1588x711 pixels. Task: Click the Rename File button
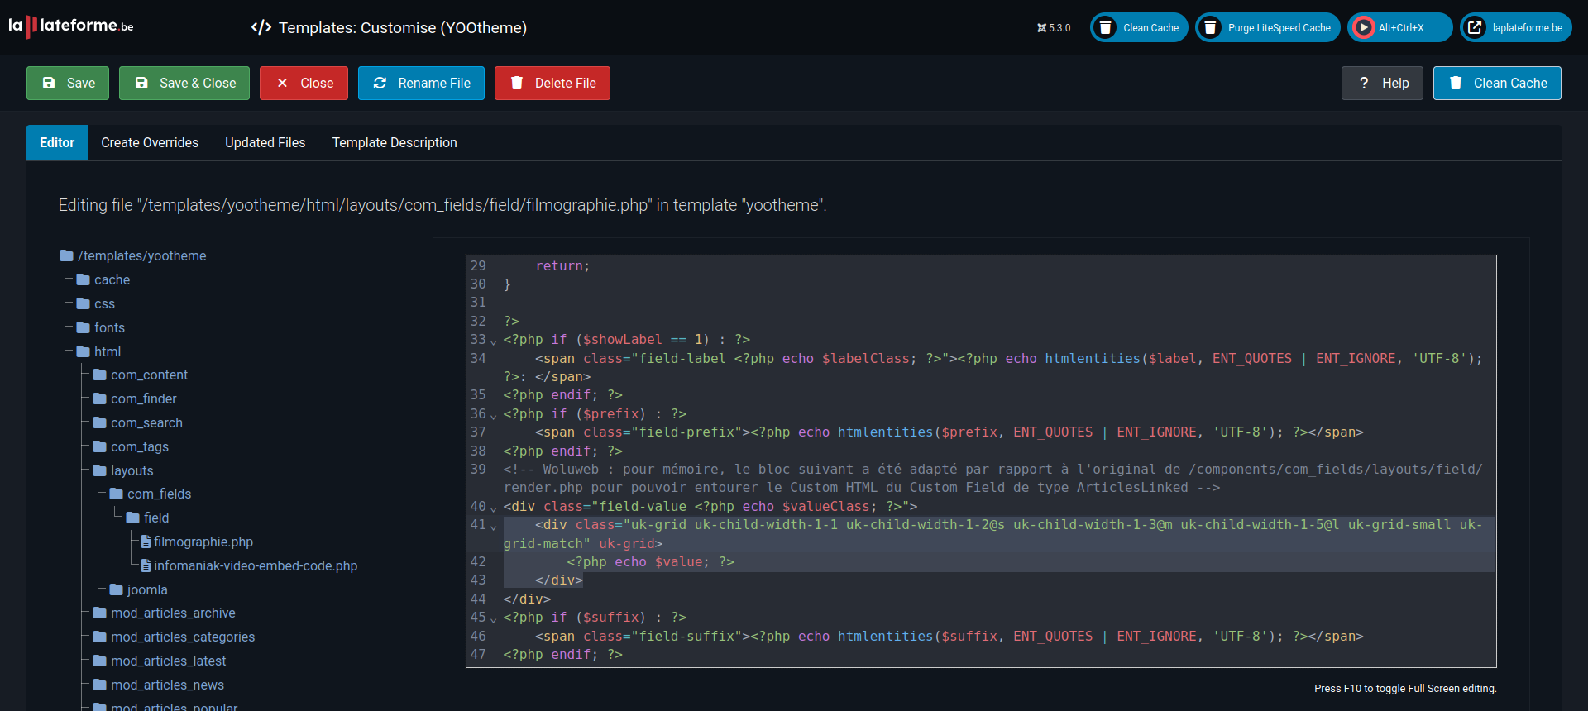click(421, 83)
